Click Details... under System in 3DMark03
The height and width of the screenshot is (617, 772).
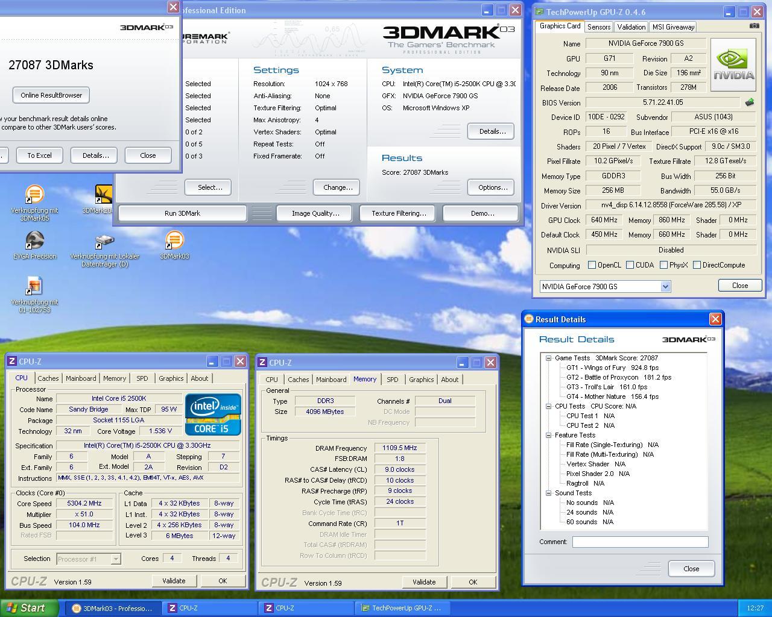click(492, 131)
